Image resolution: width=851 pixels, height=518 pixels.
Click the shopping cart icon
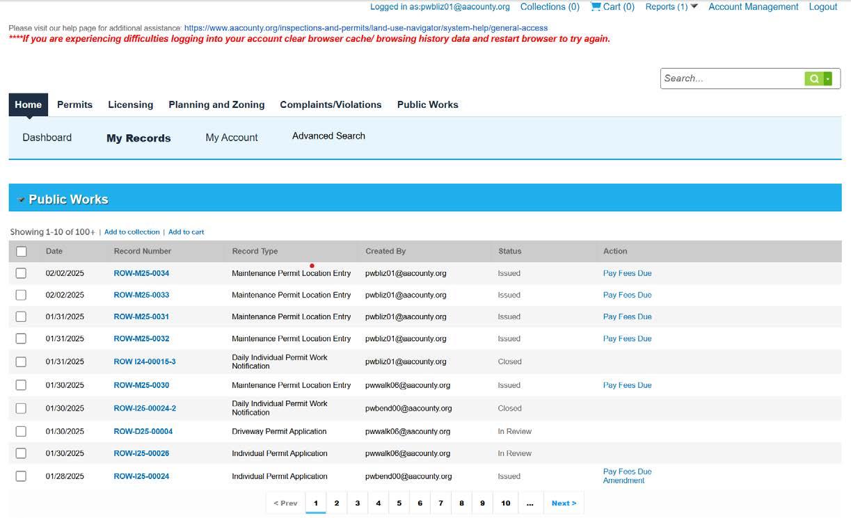tap(596, 6)
